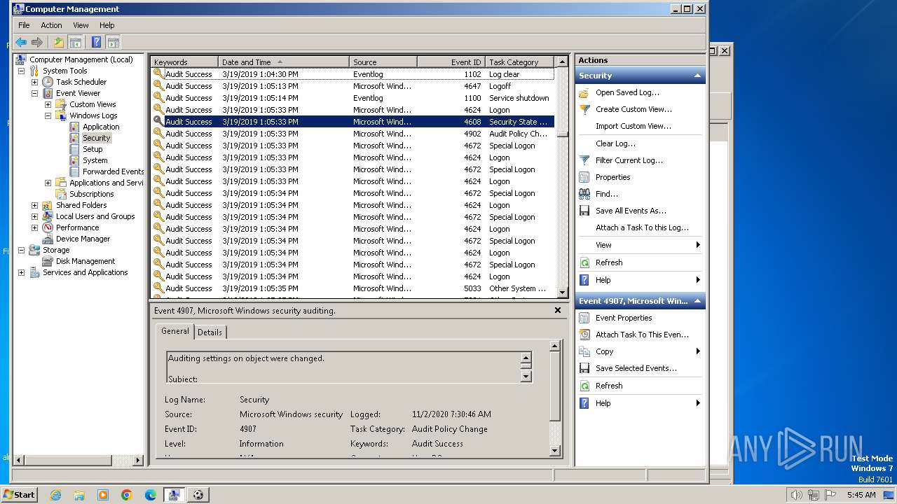Viewport: 897px width, 504px height.
Task: Click the Find action
Action: click(607, 194)
